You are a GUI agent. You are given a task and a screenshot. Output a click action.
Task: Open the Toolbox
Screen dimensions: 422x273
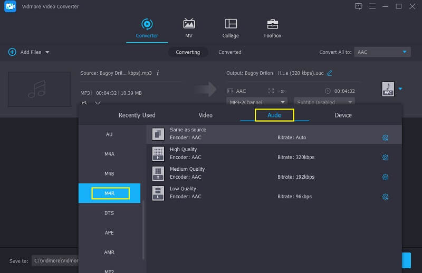pos(272,24)
